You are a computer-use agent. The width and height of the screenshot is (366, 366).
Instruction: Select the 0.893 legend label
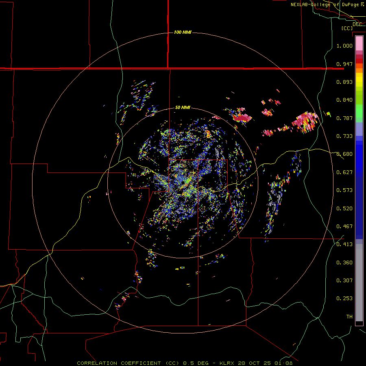click(344, 82)
